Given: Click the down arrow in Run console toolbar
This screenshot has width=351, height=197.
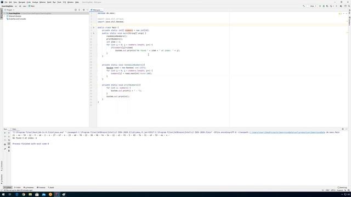Looking at the screenshot, I should 9,136.
